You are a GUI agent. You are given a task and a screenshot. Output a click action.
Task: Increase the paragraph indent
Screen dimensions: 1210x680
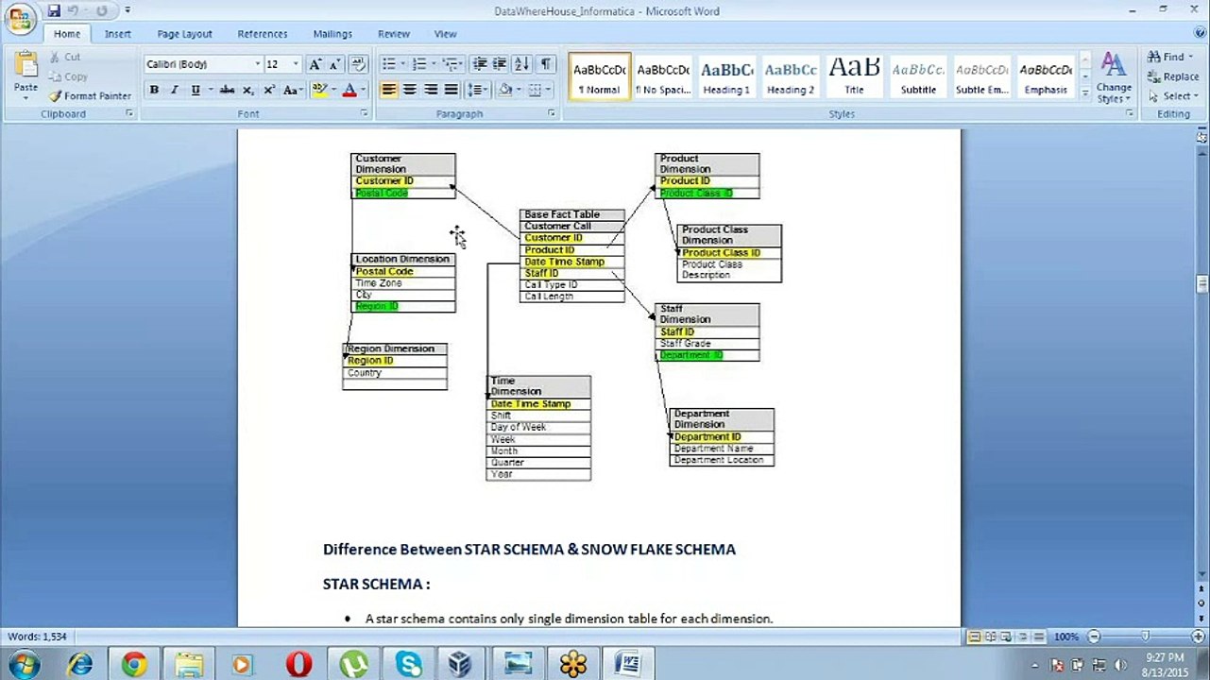tap(500, 64)
